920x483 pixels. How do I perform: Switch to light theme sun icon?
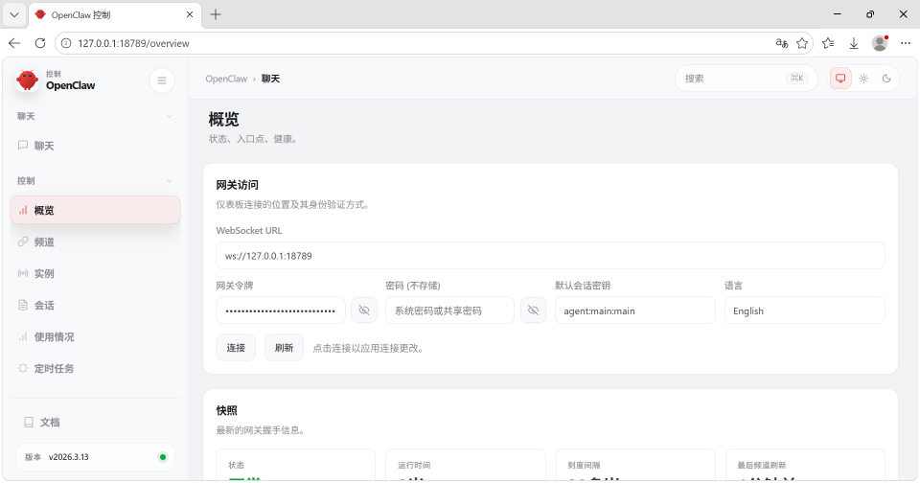point(863,78)
